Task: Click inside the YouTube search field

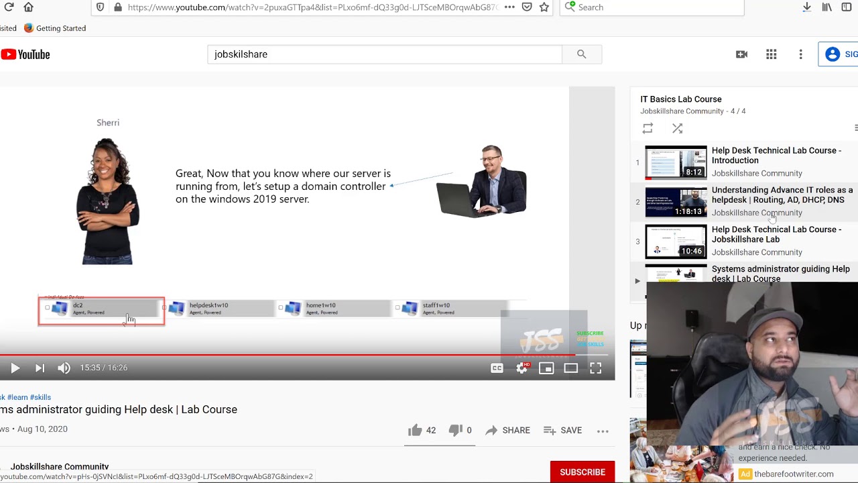Action: point(385,54)
